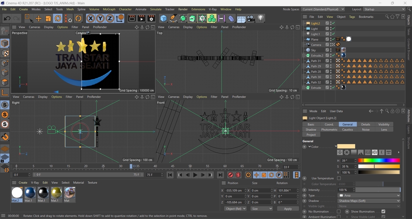Click the light Color swatch
Image resolution: width=412 pixels, height=219 pixels.
(346, 146)
